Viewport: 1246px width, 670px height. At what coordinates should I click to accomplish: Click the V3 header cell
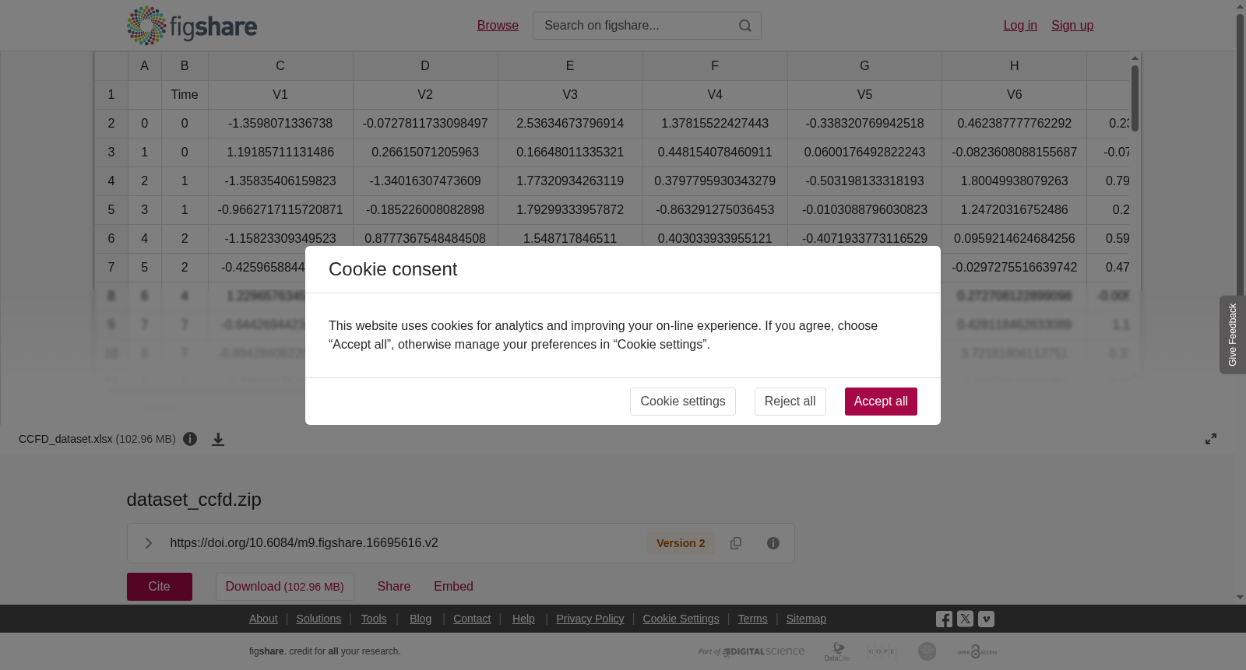click(x=570, y=95)
